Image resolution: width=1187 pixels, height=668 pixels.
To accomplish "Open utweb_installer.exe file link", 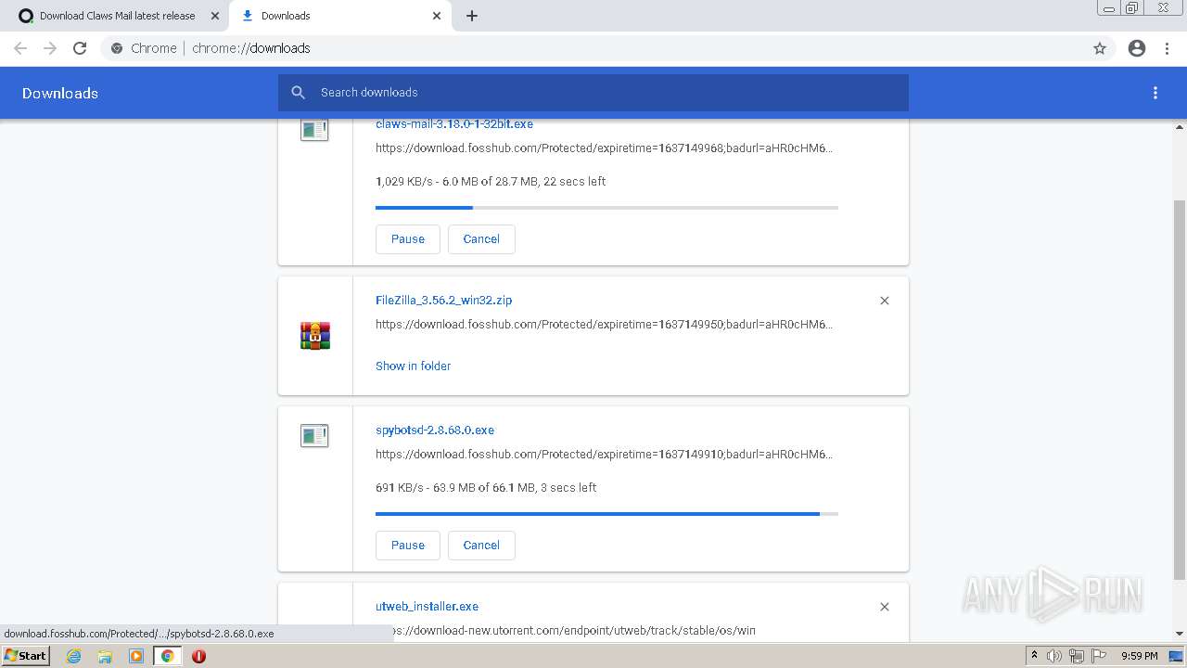I will (x=427, y=606).
